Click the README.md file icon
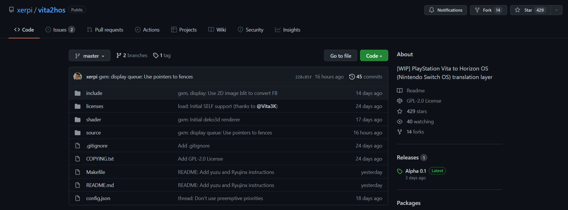 (78, 185)
